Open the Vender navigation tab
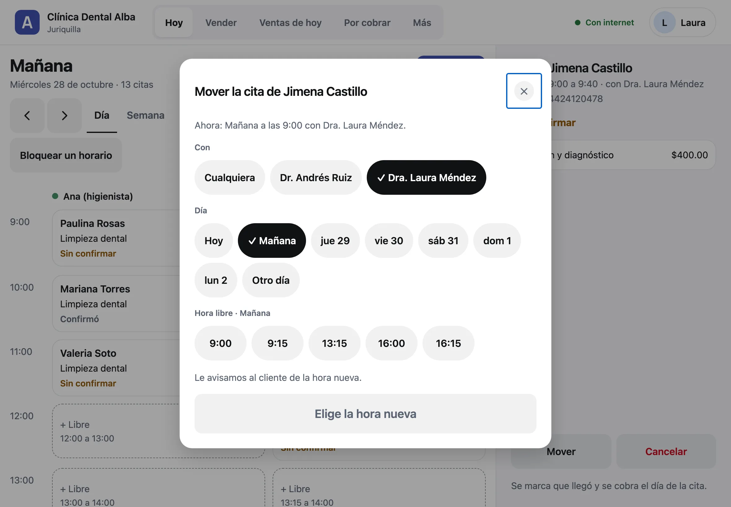The height and width of the screenshot is (507, 731). click(x=221, y=23)
